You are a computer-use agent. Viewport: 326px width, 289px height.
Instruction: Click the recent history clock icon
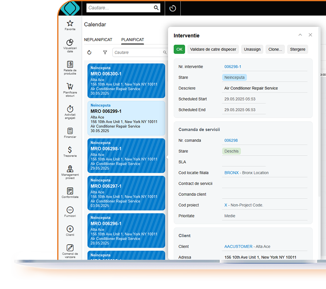172,8
